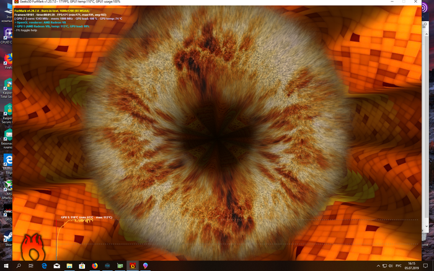Open File Explorer from taskbar
This screenshot has width=434, height=271.
click(x=69, y=266)
